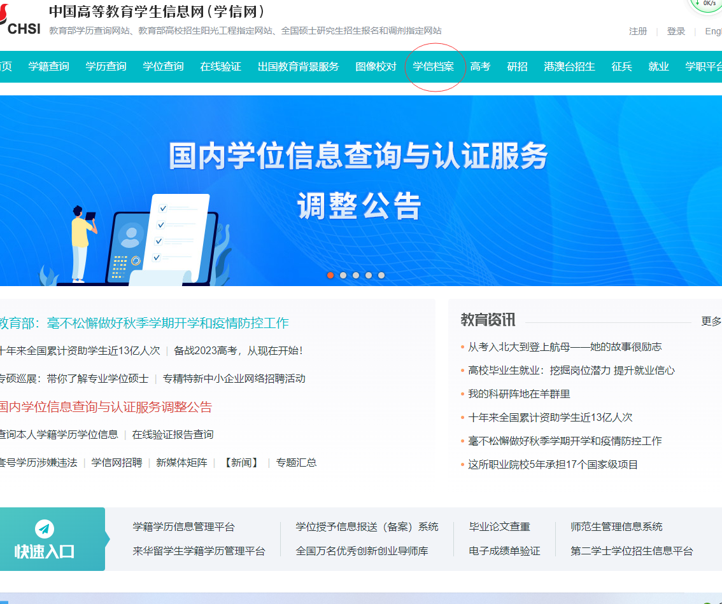722x604 pixels.
Task: Open 港澳台招生 navigation item
Action: click(x=569, y=67)
